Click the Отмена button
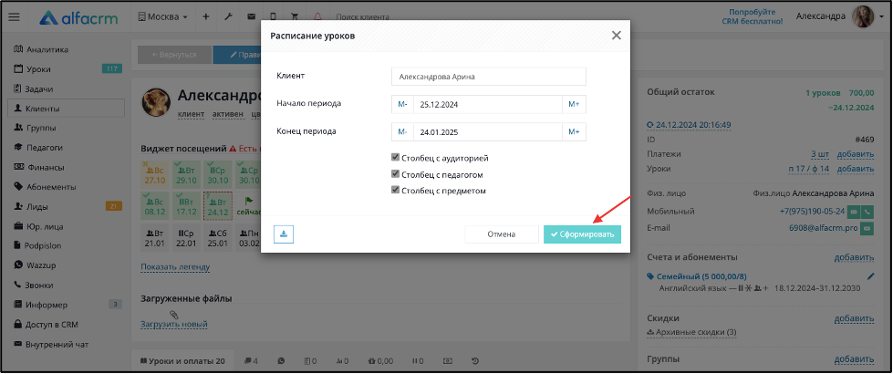The height and width of the screenshot is (374, 893). pyautogui.click(x=501, y=234)
